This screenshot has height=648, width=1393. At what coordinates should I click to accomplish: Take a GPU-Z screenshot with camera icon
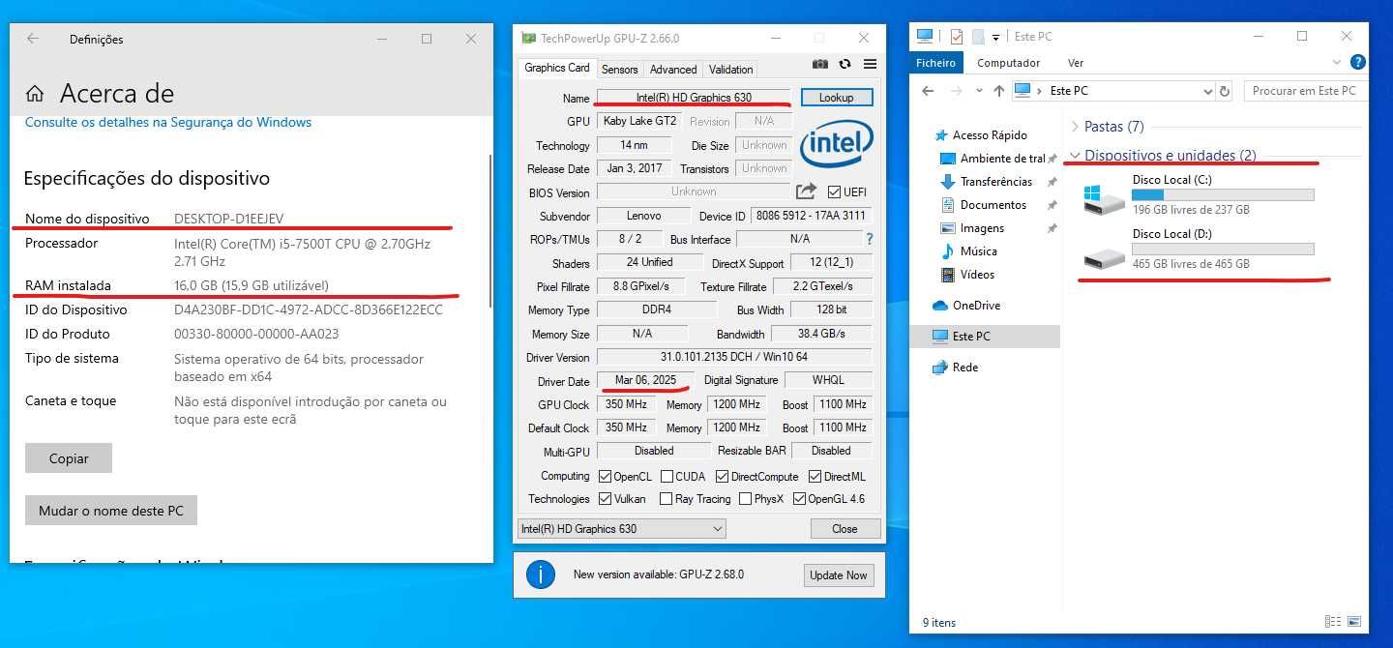(820, 64)
